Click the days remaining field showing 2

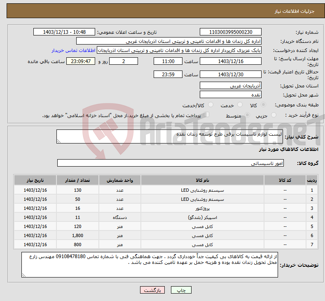(x=124, y=61)
